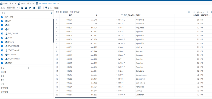Image resolution: width=212 pixels, height=99 pixels.
Task: Click the ZIP column header
Action: (x=66, y=15)
